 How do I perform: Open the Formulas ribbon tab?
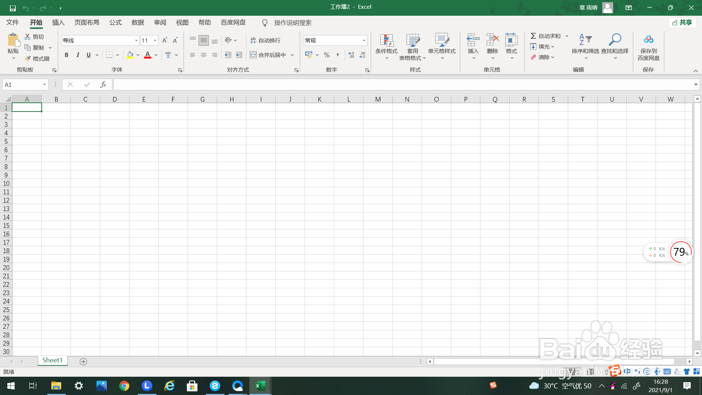click(x=115, y=23)
